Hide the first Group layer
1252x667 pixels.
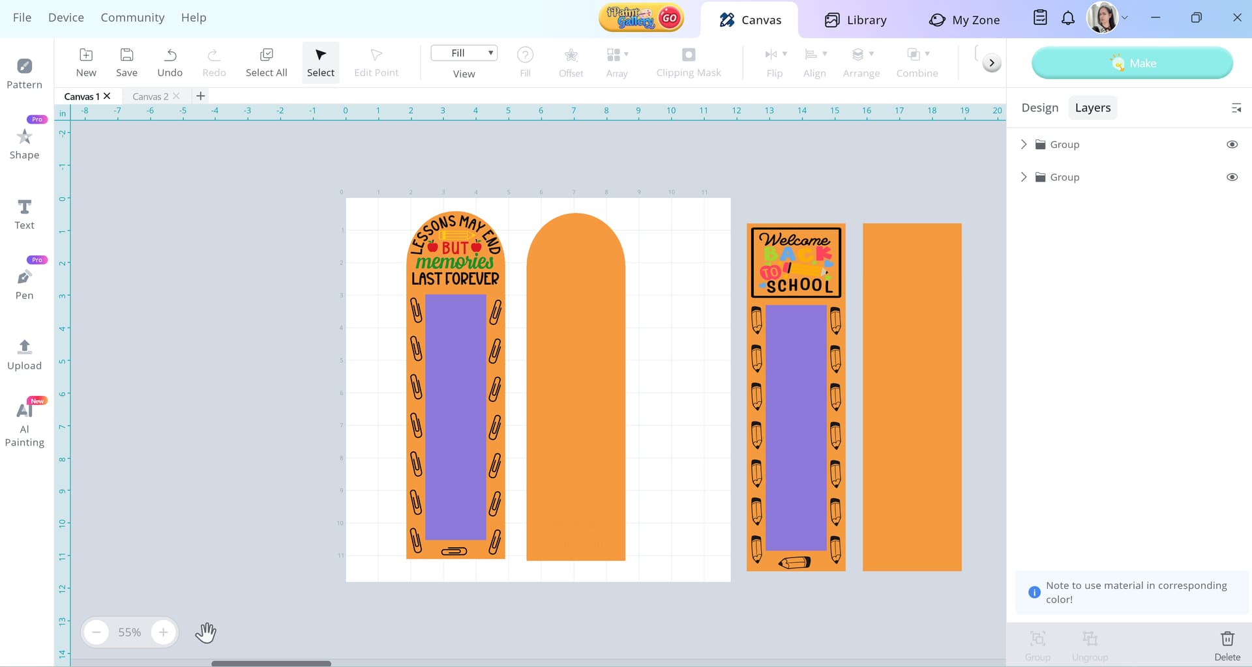pyautogui.click(x=1232, y=145)
